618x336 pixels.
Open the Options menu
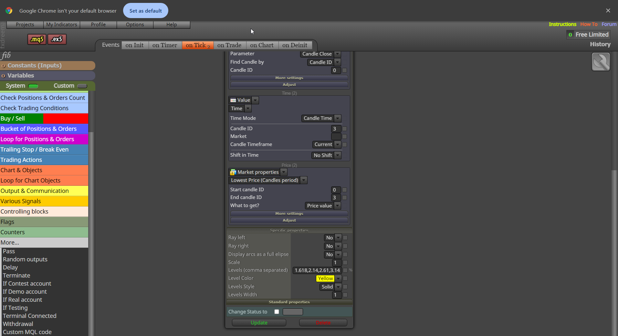click(135, 25)
